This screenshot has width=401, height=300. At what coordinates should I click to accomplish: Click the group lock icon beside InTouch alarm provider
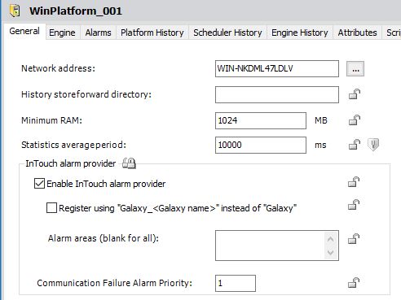pyautogui.click(x=129, y=163)
